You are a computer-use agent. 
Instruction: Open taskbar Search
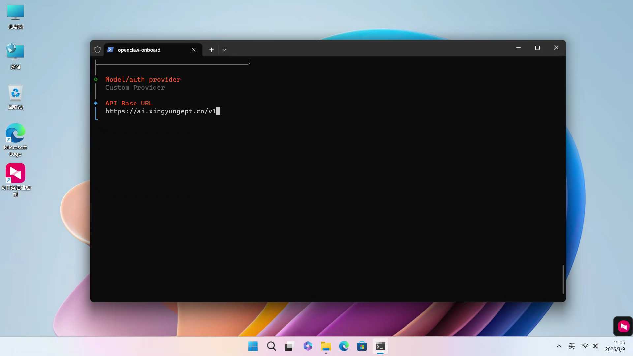tap(271, 346)
